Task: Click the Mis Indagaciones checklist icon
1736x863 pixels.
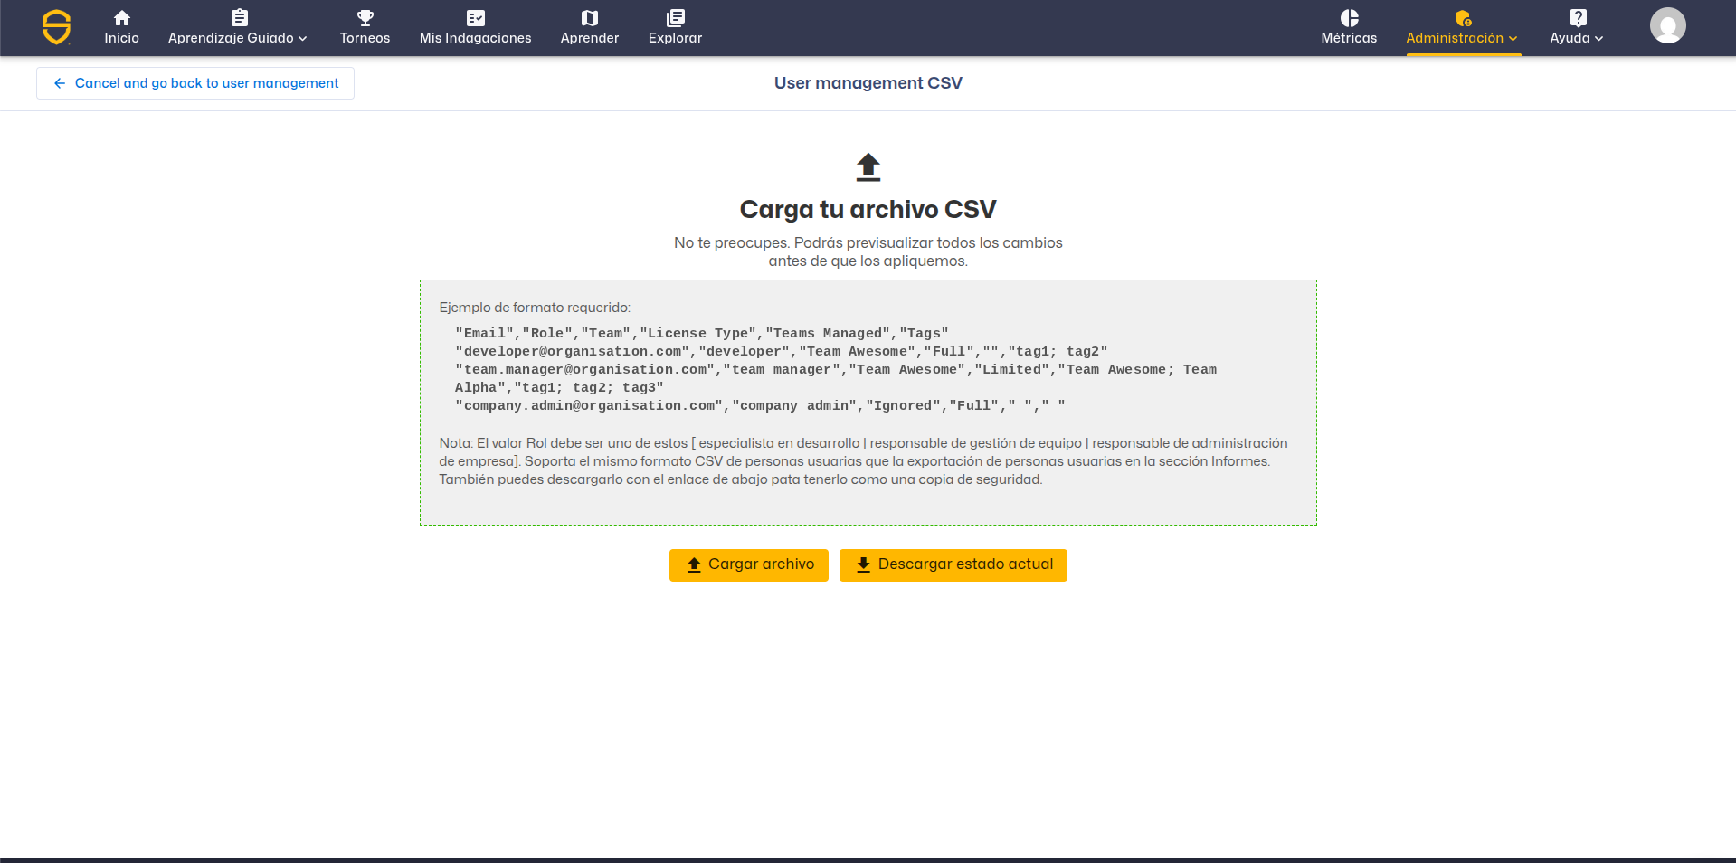Action: 475,17
